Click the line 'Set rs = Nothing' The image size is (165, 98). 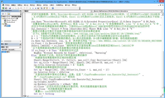click(x=44, y=94)
